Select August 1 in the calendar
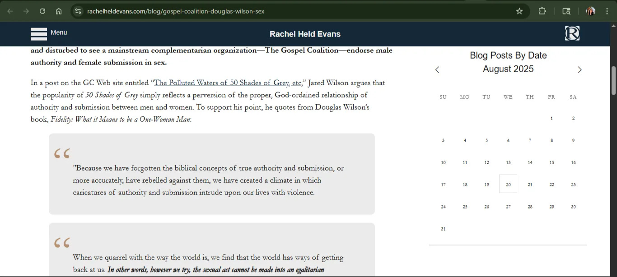Screen dimensions: 617x277 [552, 118]
